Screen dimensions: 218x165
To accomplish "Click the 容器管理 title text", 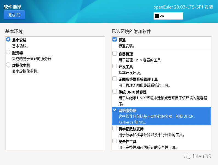I will click(126, 54).
